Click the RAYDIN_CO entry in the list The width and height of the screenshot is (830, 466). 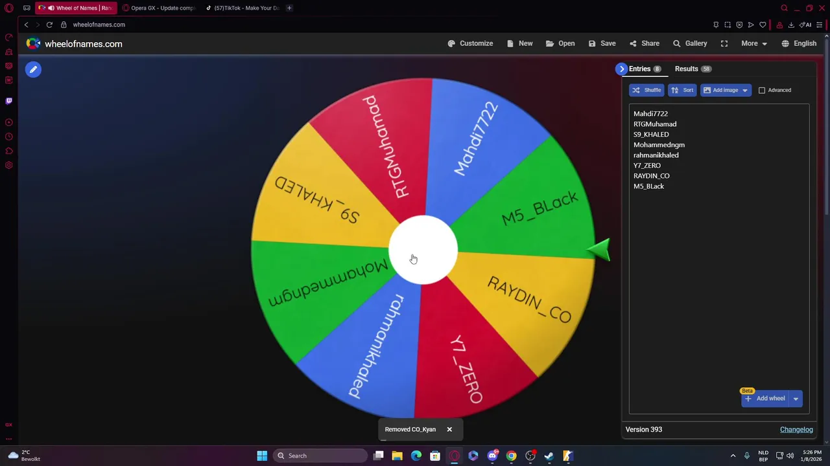coord(652,175)
